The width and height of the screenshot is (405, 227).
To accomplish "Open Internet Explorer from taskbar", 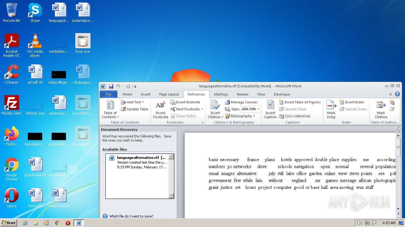I will point(25,223).
